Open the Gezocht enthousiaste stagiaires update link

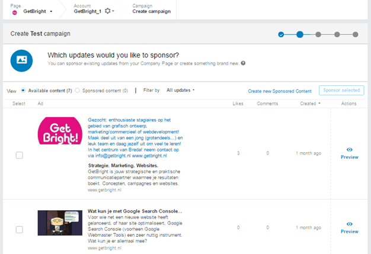coord(135,138)
